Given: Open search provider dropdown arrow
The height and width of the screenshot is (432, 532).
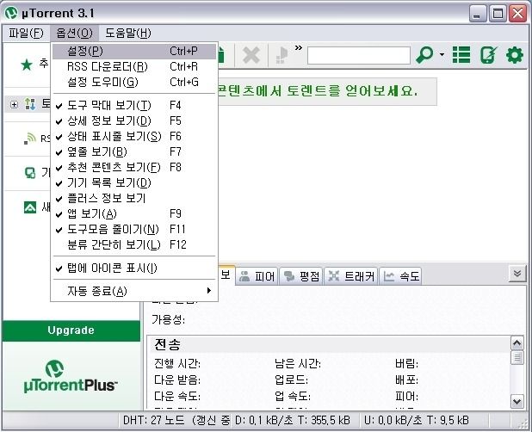Looking at the screenshot, I should point(442,54).
